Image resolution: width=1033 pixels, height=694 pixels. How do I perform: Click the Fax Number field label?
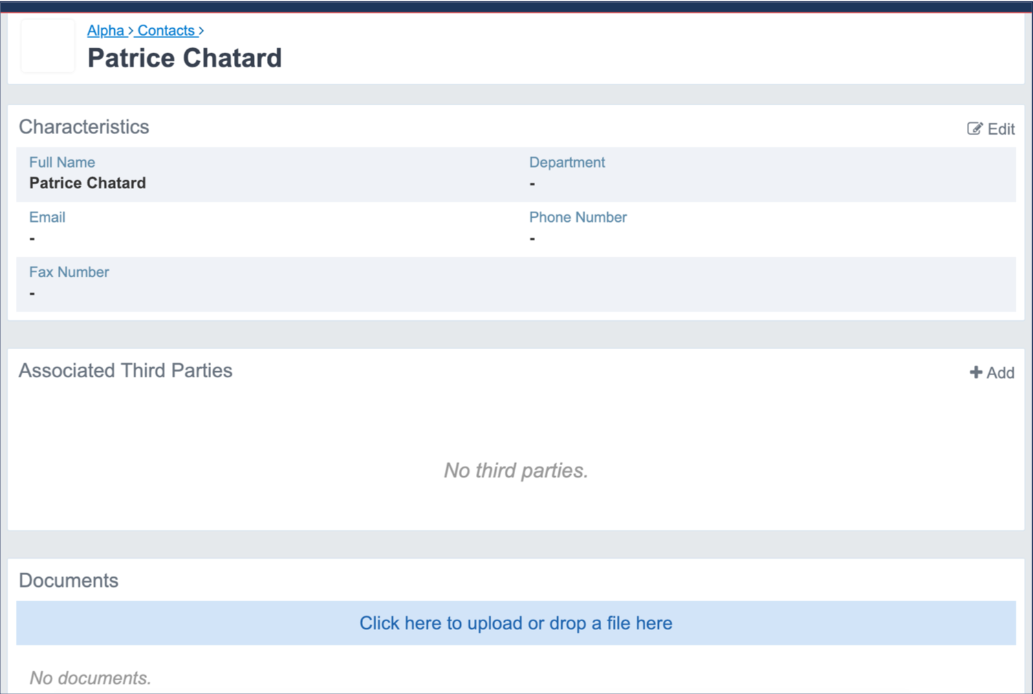69,272
